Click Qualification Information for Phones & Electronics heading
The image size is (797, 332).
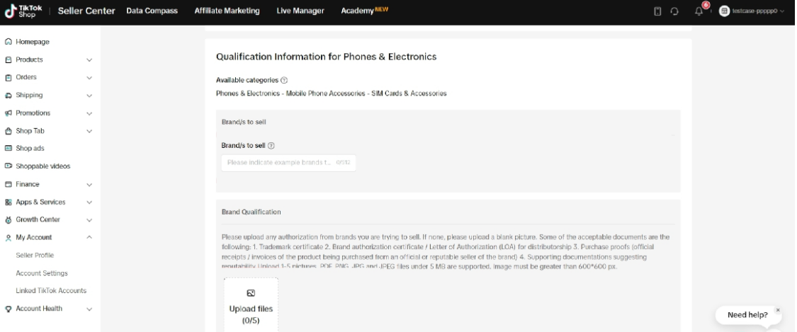point(327,57)
